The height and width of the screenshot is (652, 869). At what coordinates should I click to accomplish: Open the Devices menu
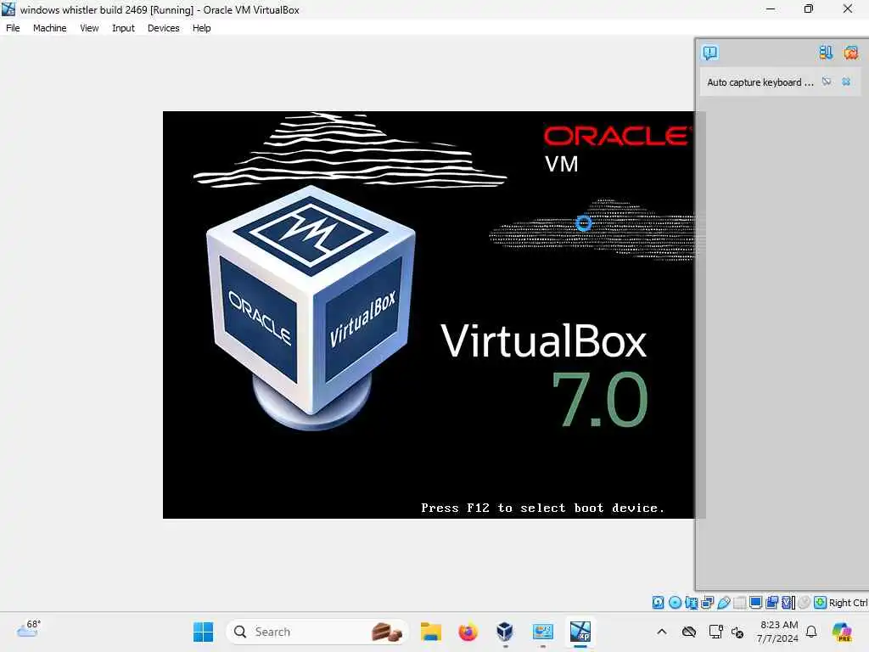tap(163, 28)
